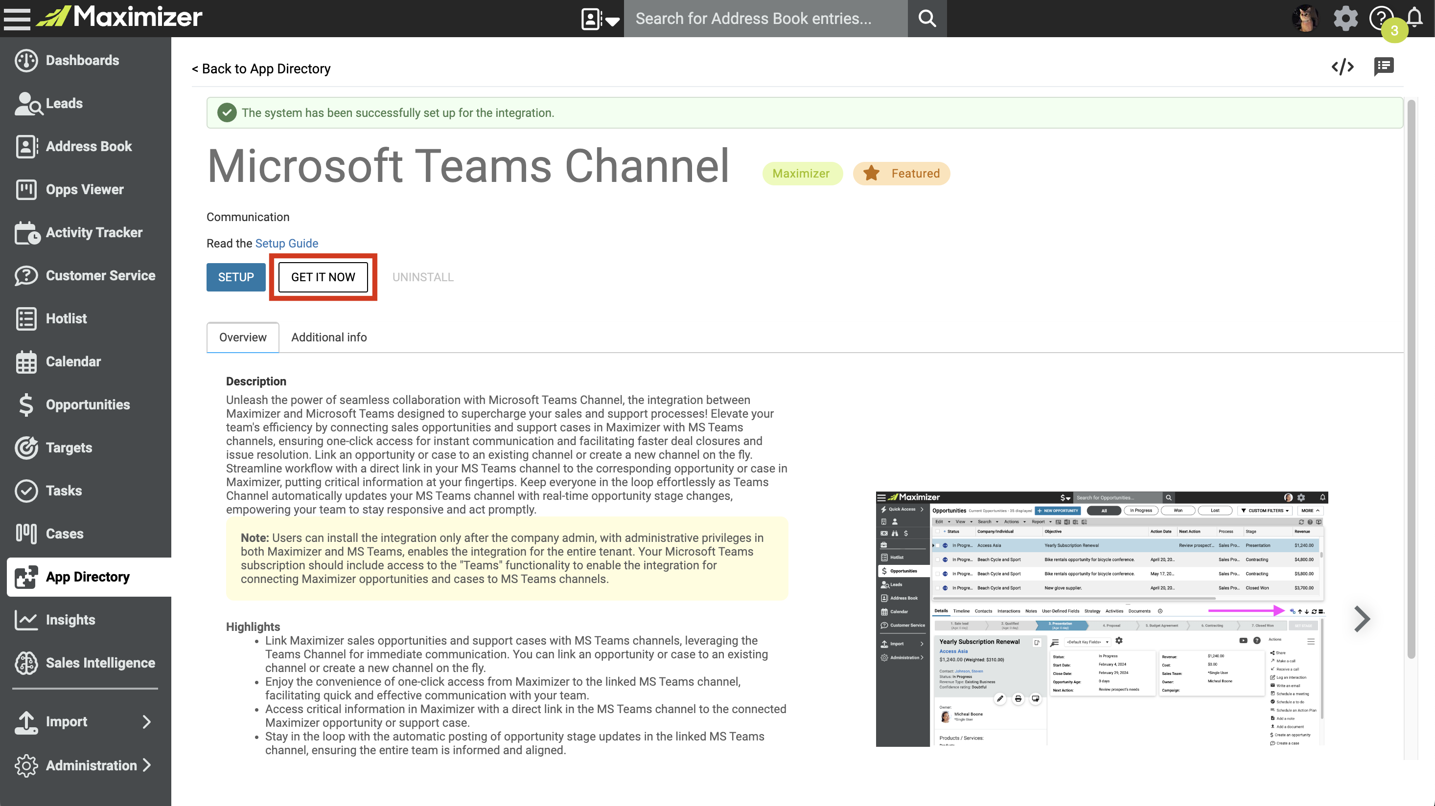Click the Highlights heading

[253, 627]
